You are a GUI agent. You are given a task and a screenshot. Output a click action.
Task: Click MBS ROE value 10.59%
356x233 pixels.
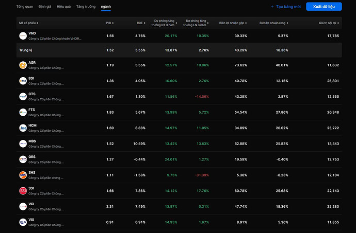[139, 144]
